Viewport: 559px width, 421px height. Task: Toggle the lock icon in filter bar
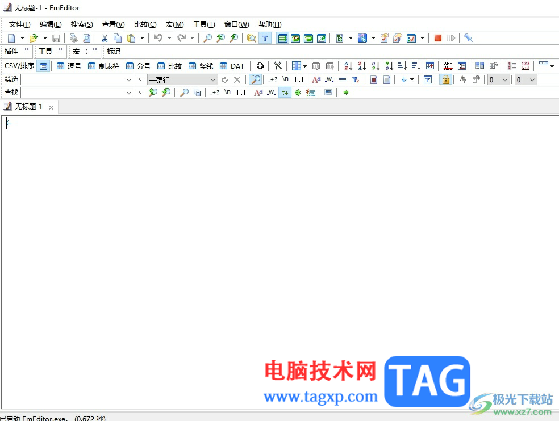445,80
